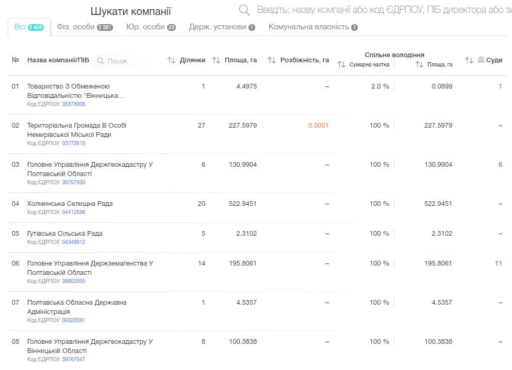Click court count 11 in row 06

(498, 263)
